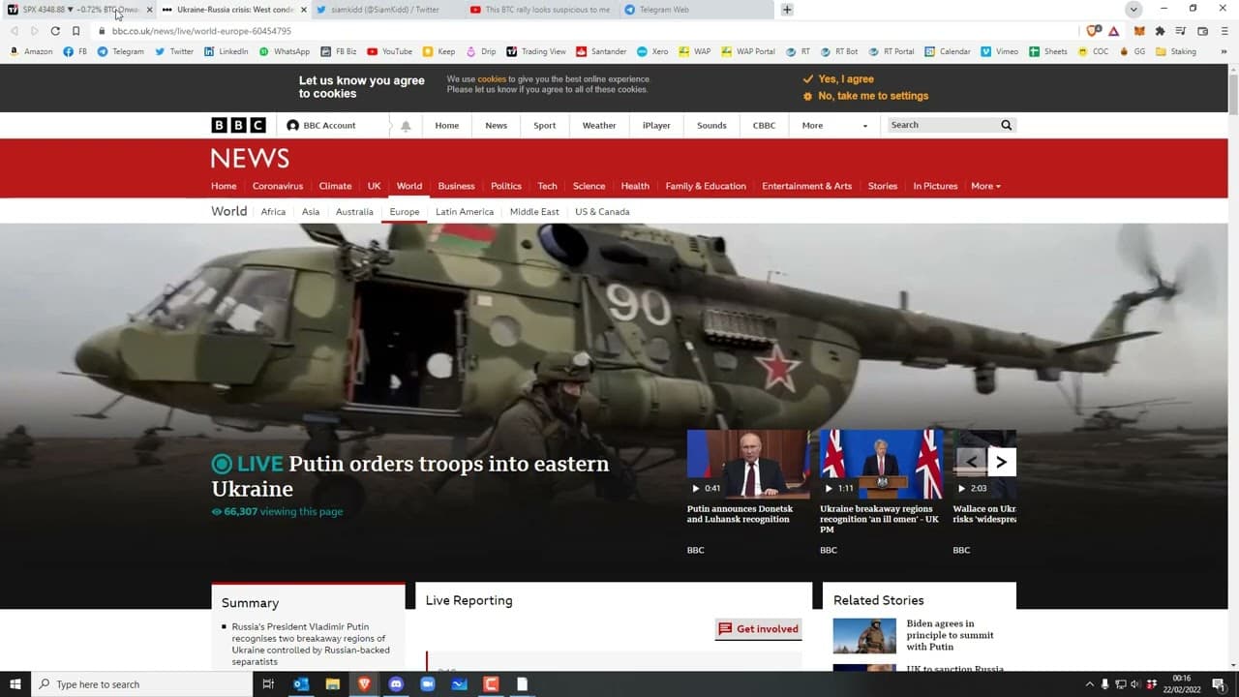Screen dimensions: 1239x697
Task: Open Brave Shields lion icon in the address bar
Action: [1094, 31]
